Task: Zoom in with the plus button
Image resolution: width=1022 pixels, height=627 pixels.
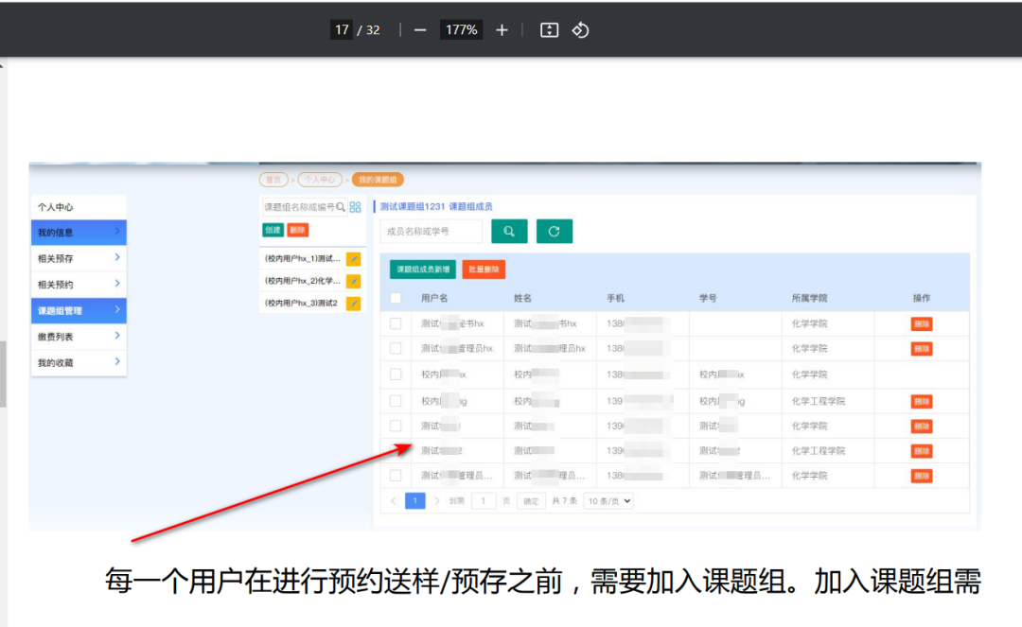Action: pyautogui.click(x=502, y=30)
